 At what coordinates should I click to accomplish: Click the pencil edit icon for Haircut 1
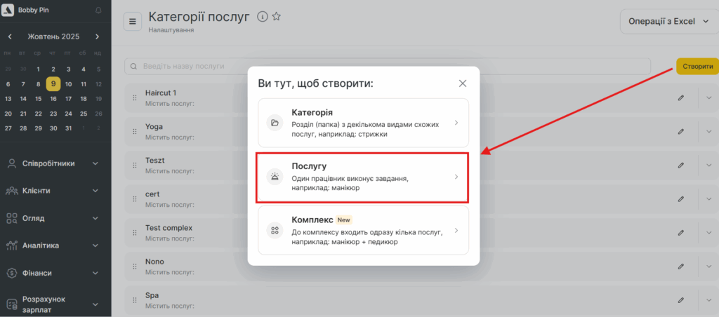tap(680, 97)
